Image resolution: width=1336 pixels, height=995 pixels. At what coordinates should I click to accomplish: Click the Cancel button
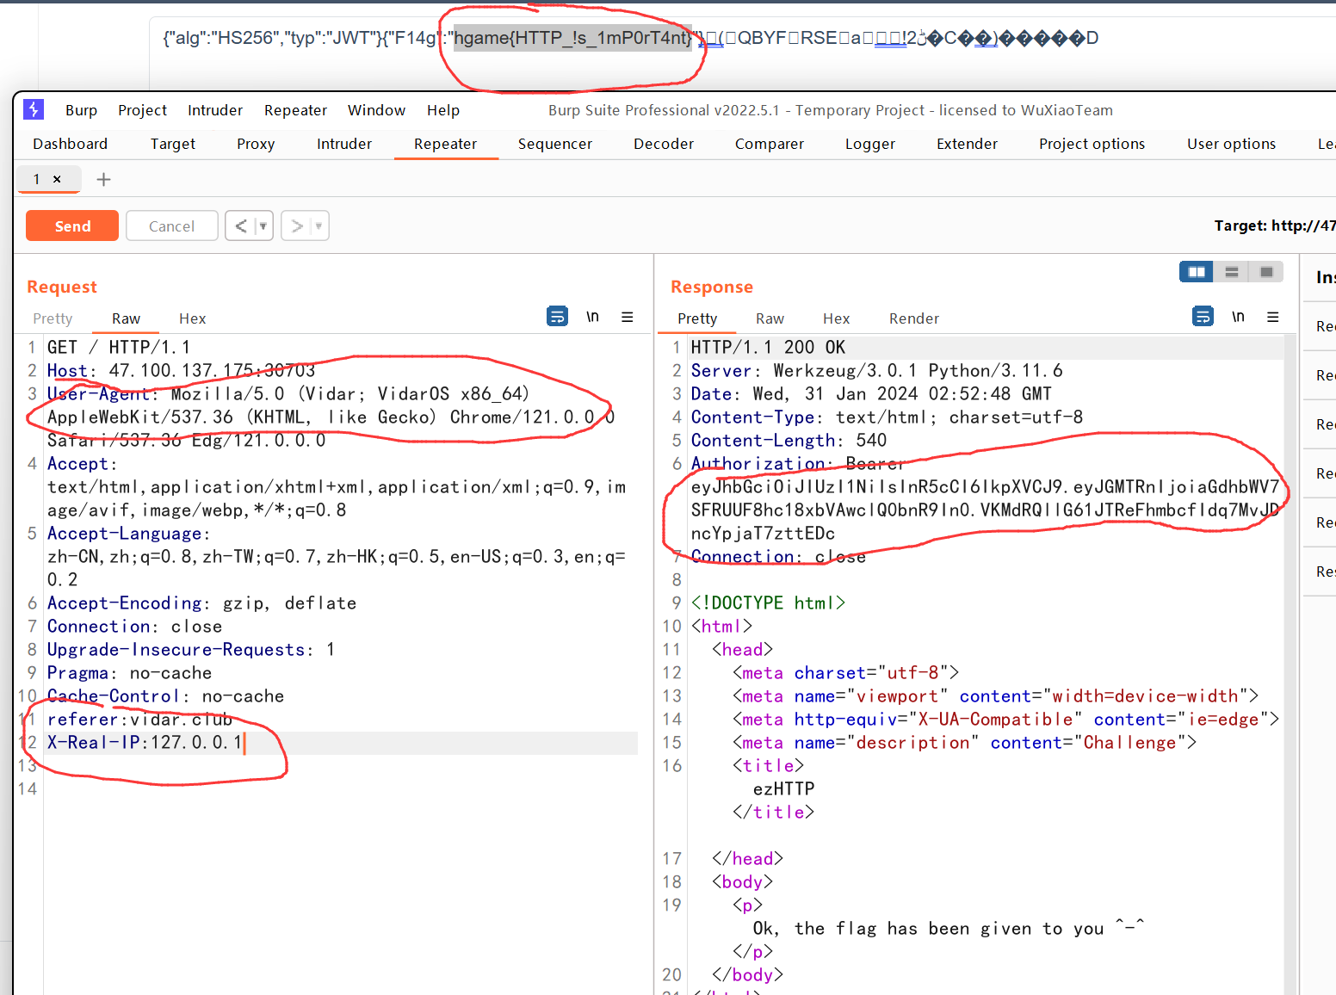(x=171, y=226)
